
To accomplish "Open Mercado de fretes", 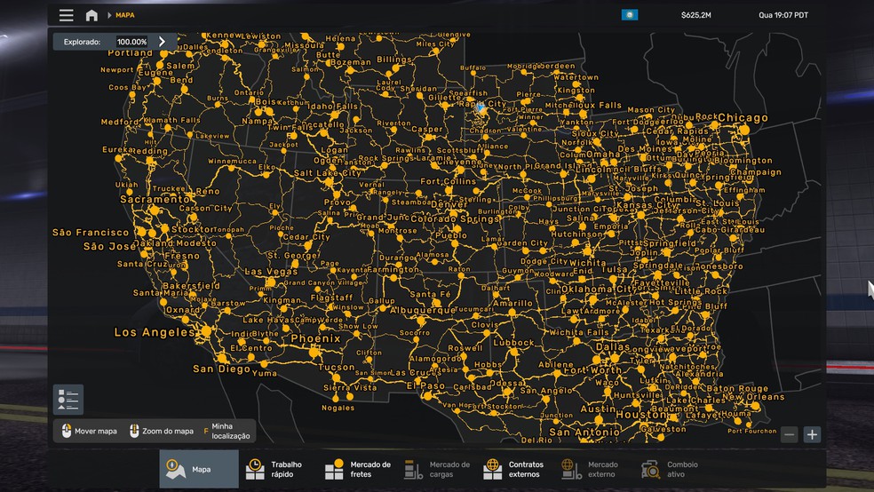I will tap(357, 469).
